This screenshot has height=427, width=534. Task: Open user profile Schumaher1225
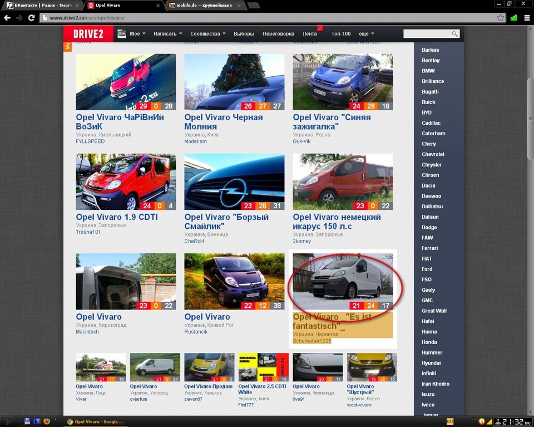pos(312,341)
